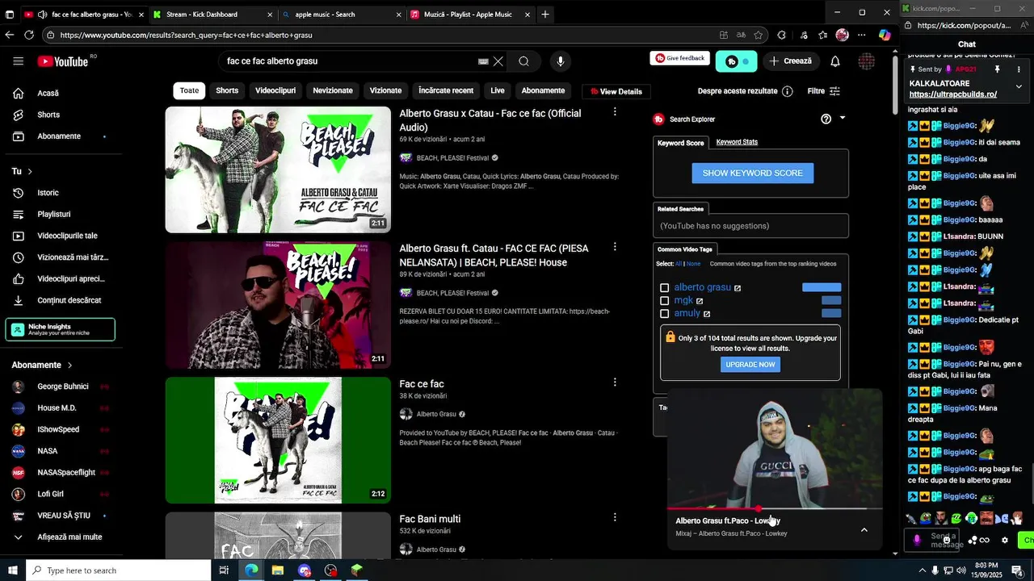Check the amuly tag checkbox
Image resolution: width=1034 pixels, height=581 pixels.
coord(665,314)
